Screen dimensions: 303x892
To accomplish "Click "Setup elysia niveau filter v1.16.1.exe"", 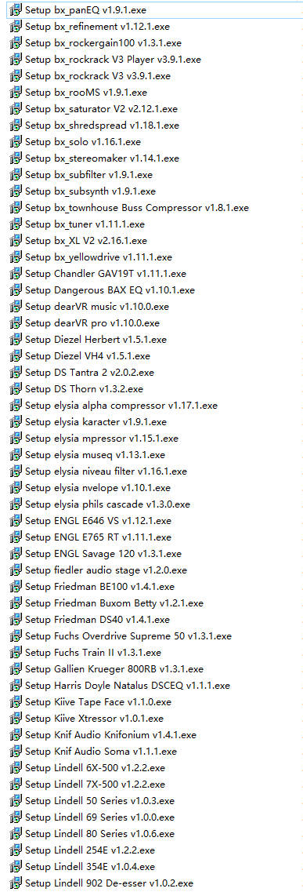I will 106,471.
